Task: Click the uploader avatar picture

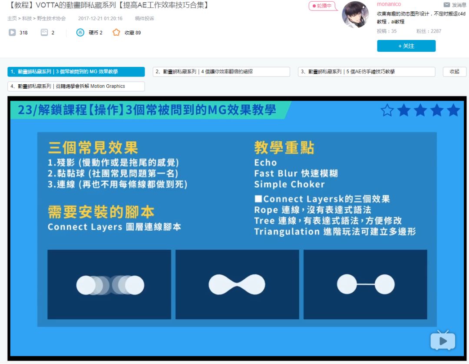Action: [x=355, y=14]
